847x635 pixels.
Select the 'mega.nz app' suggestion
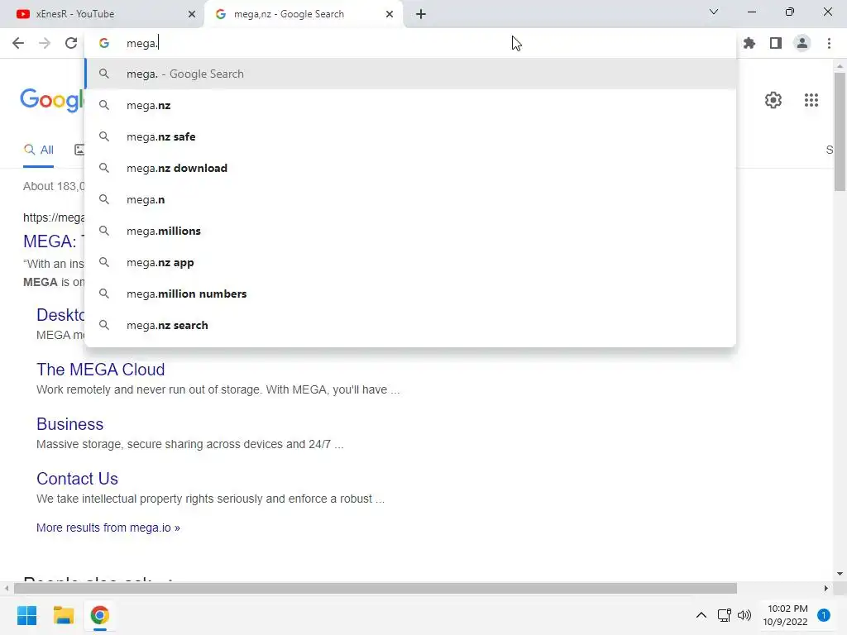pyautogui.click(x=410, y=262)
